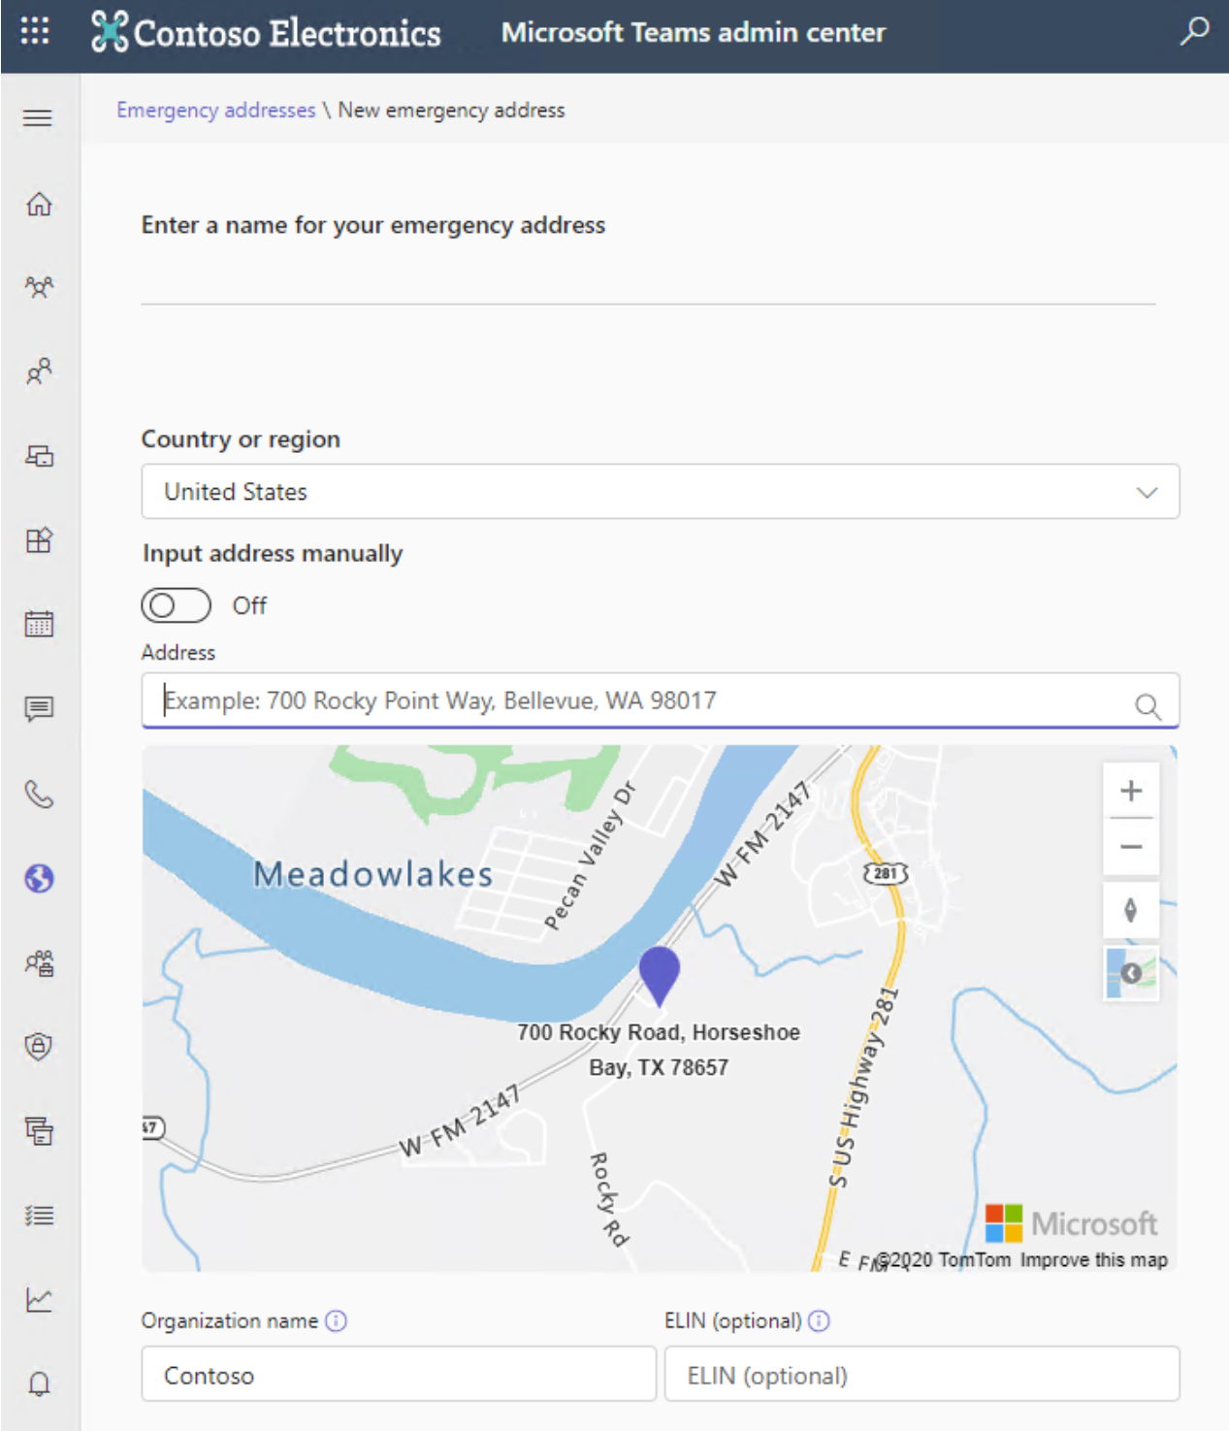Viewport: 1229px width, 1431px height.
Task: Open Notifications bell icon in sidebar
Action: pos(39,1383)
